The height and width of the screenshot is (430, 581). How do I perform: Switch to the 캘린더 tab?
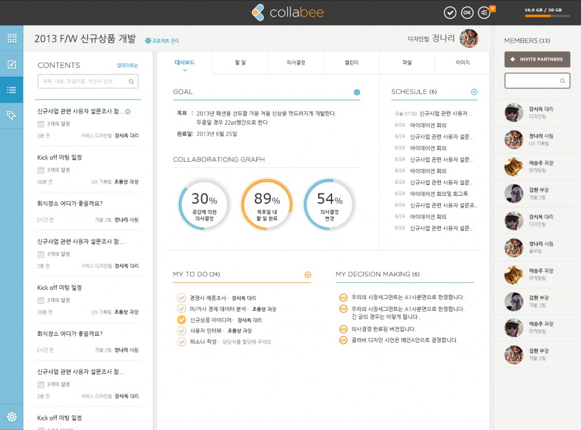pyautogui.click(x=352, y=62)
